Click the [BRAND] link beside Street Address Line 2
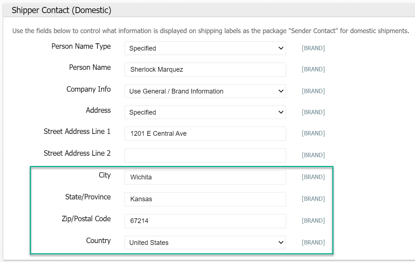415x262 pixels. point(313,155)
